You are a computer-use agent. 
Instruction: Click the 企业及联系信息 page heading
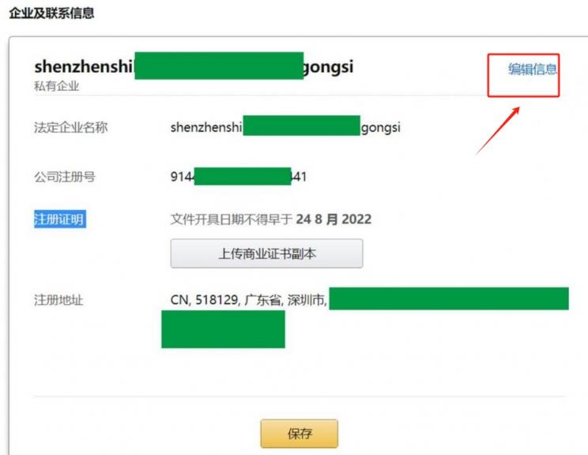click(51, 13)
